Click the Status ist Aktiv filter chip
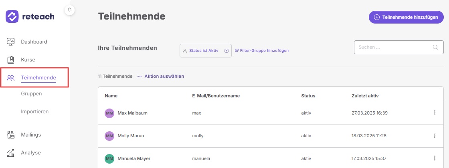The height and width of the screenshot is (168, 449). (206, 51)
